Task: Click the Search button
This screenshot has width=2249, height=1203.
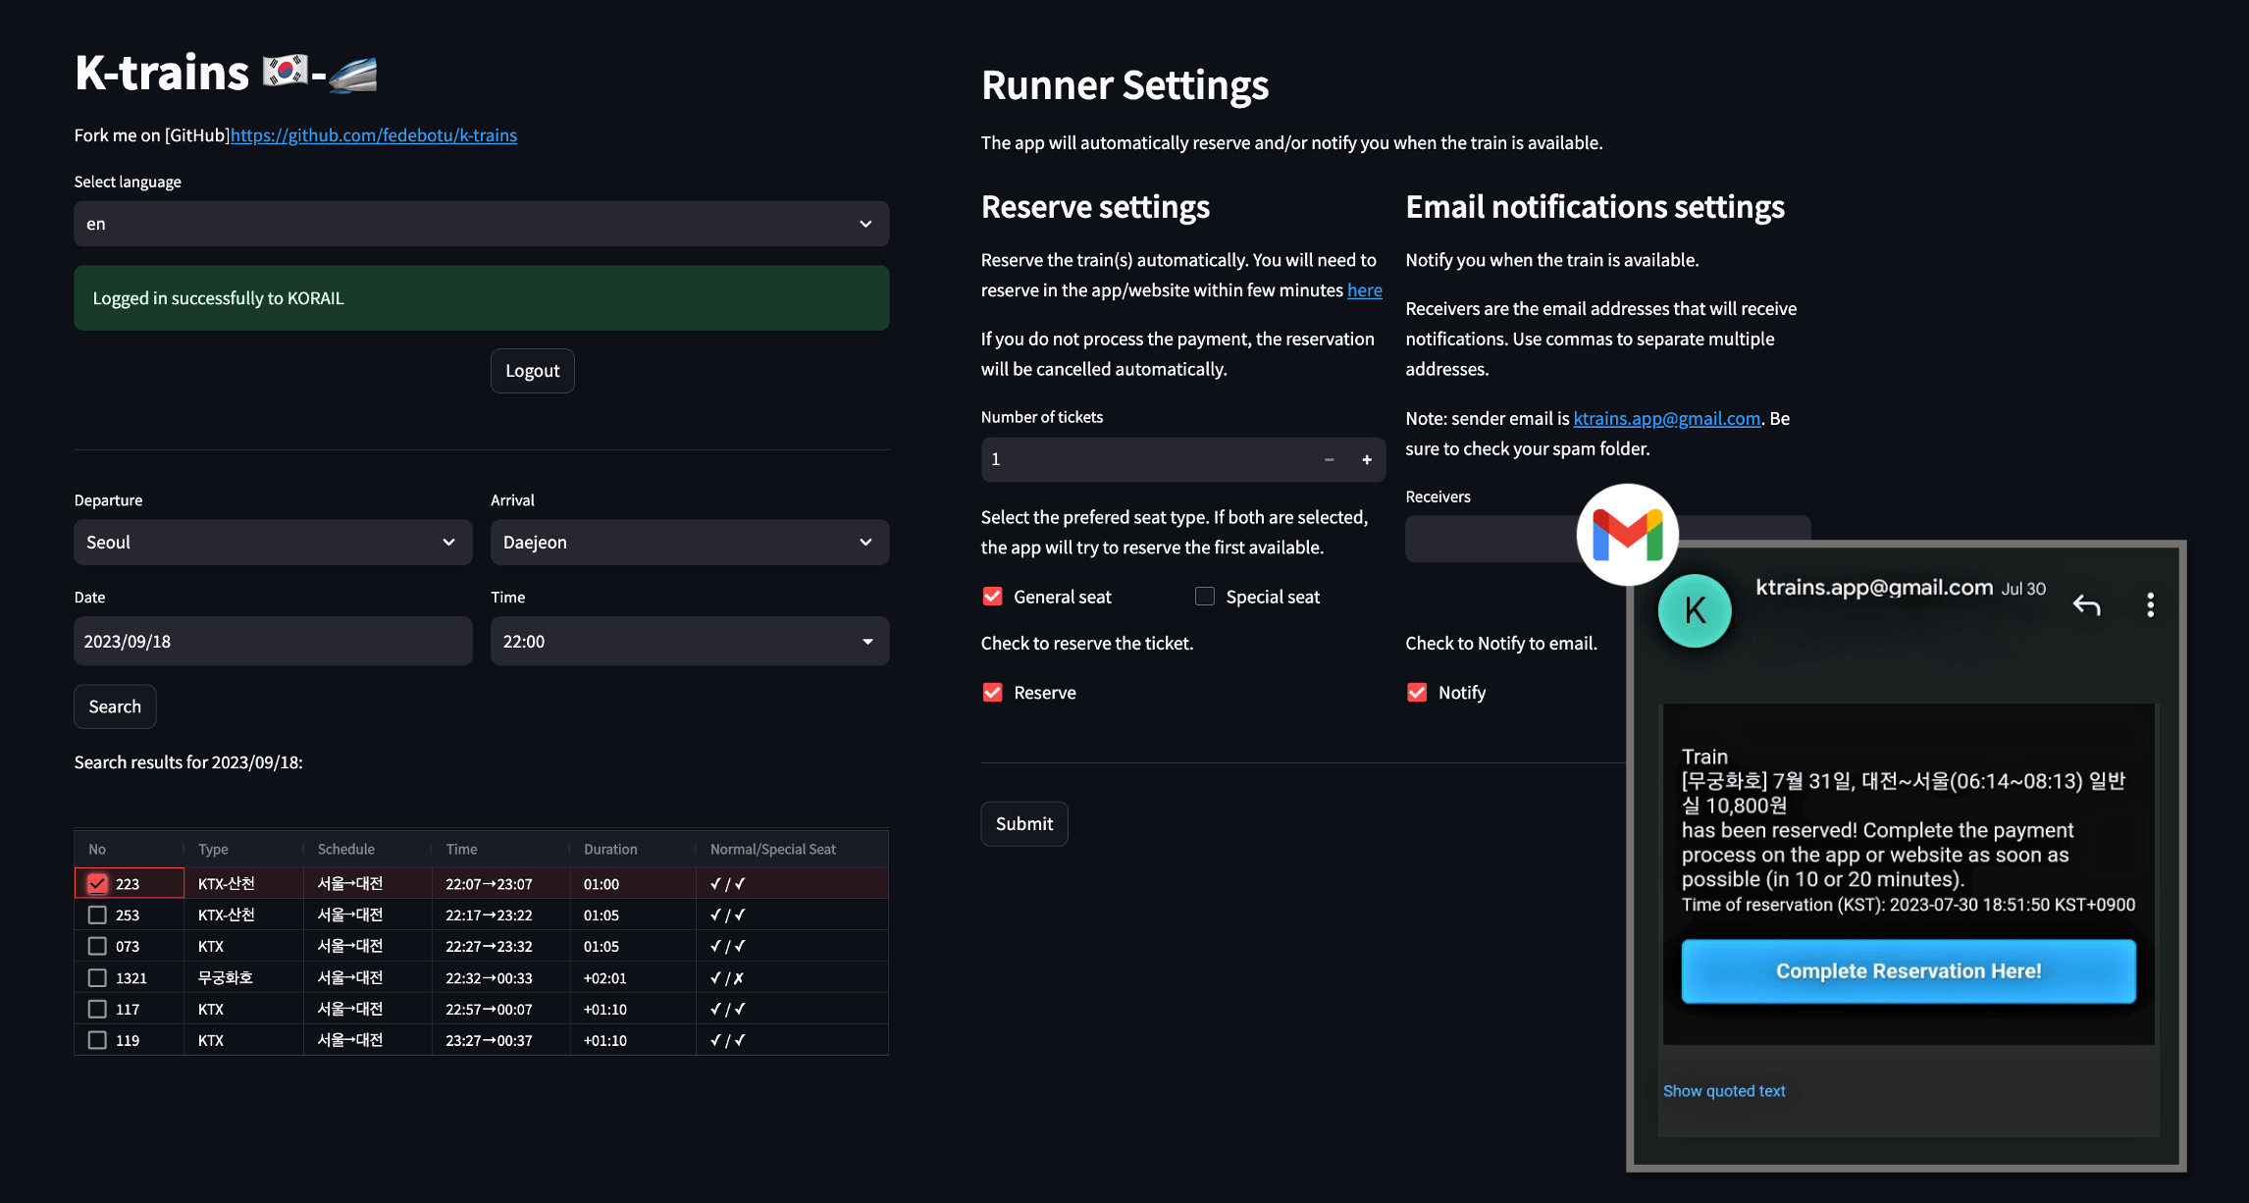Action: [x=115, y=706]
